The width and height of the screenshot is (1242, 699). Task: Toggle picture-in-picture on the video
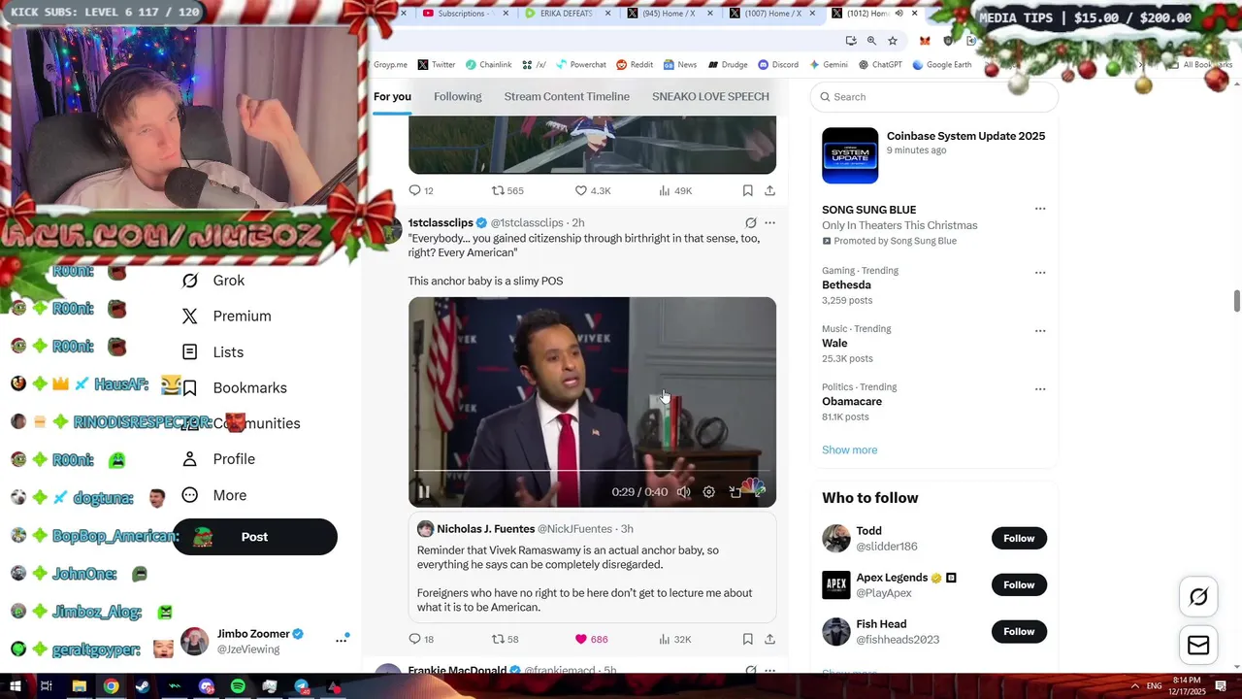[x=735, y=492]
